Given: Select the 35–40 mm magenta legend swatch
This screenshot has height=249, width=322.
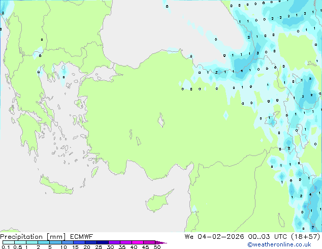Looking at the screenshot, I should coord(126,242).
